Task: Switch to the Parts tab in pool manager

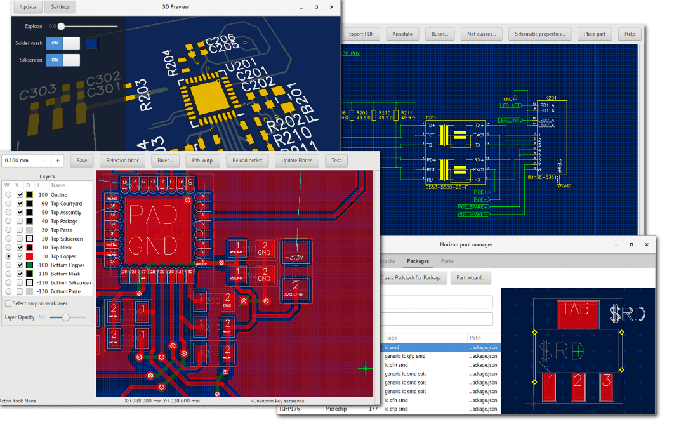Action: [x=447, y=261]
